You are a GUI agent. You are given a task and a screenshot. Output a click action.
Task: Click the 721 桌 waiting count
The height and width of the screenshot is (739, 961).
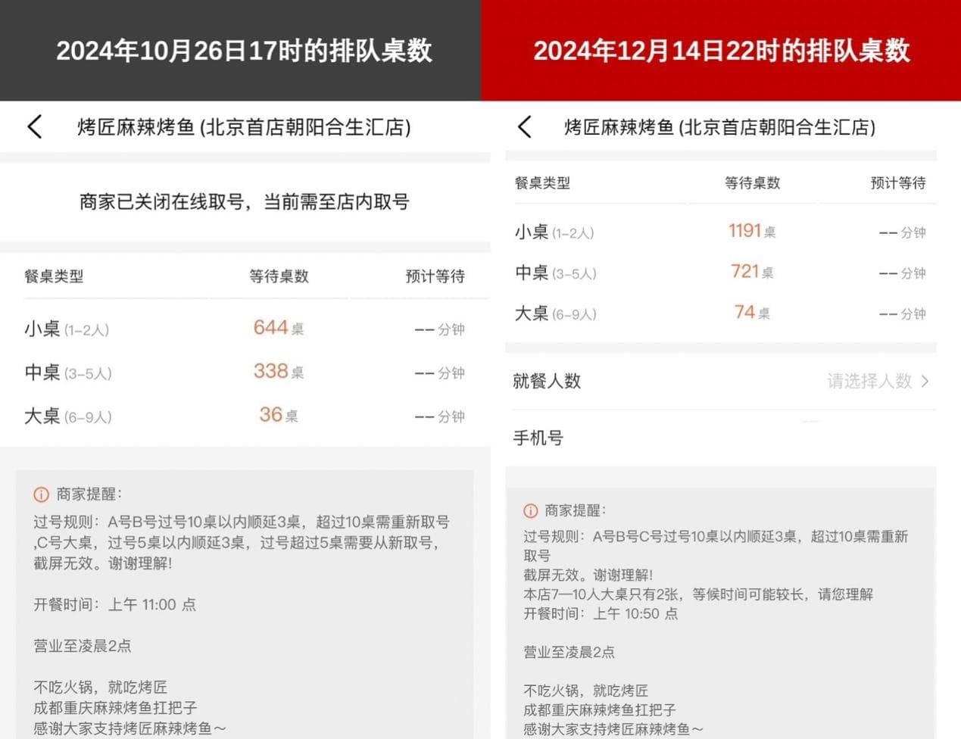pos(751,272)
